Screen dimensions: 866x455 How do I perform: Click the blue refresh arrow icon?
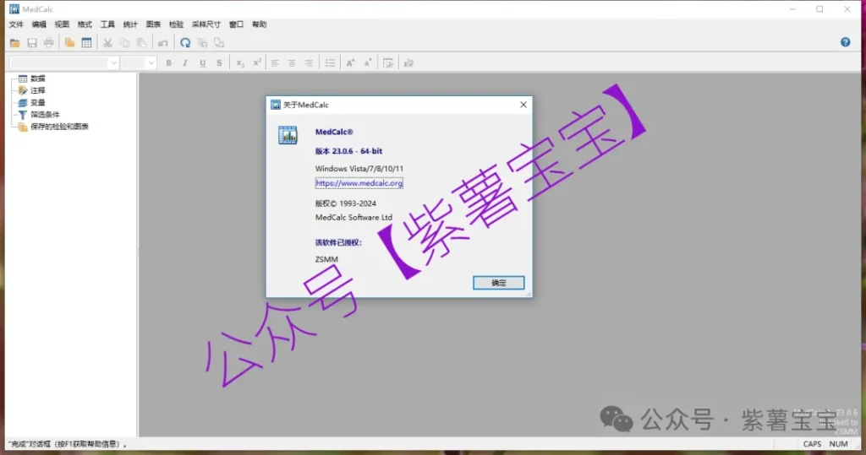tap(185, 43)
